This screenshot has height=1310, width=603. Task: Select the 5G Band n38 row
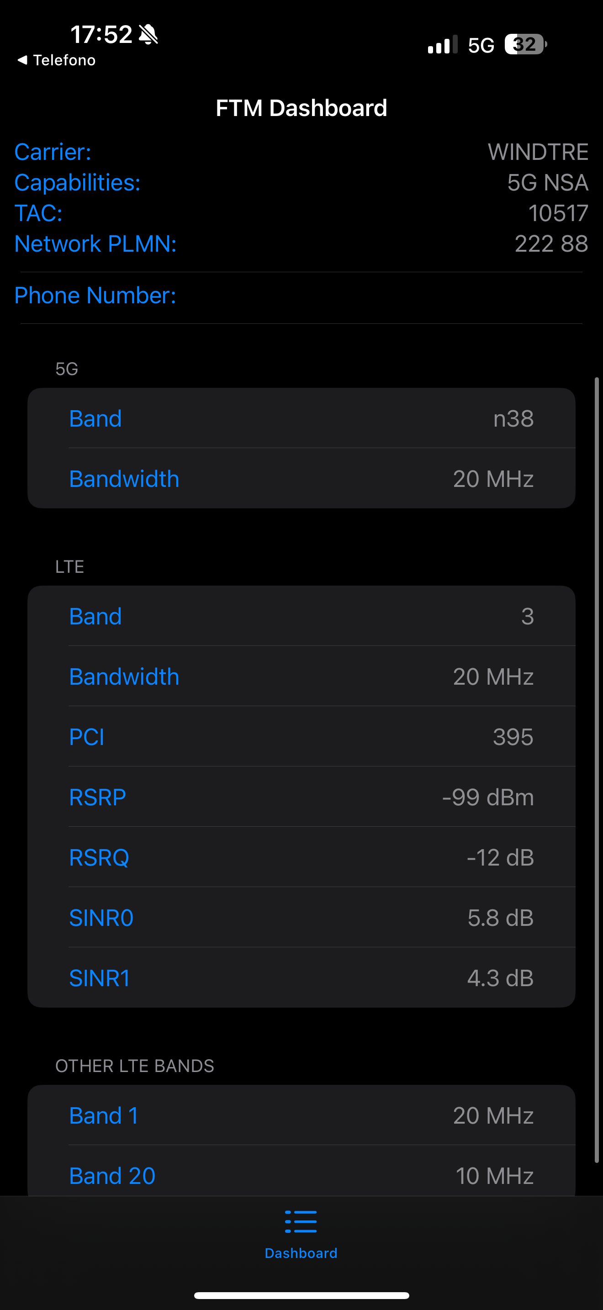tap(301, 418)
